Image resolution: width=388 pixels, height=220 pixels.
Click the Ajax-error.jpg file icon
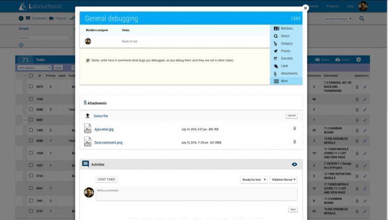[x=87, y=128]
